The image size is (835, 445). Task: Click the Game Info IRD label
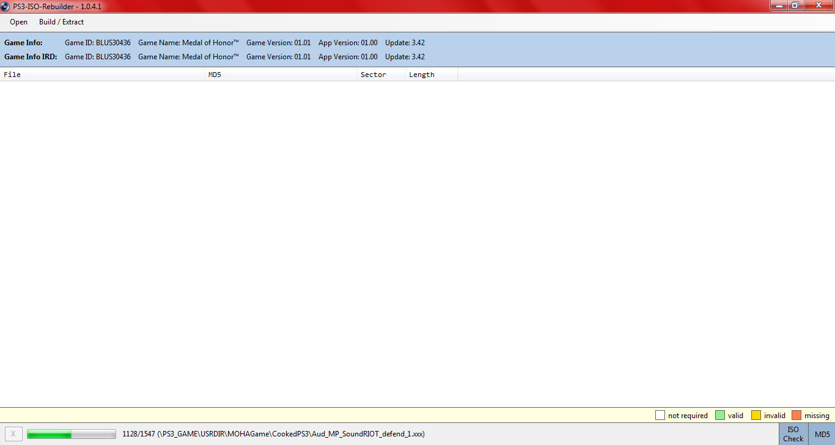click(x=31, y=57)
